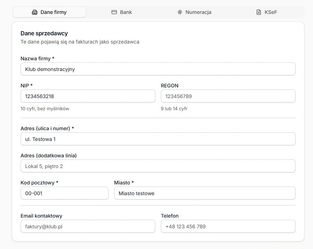Viewport: 313px width, 249px height.
Task: Click the document icon beside KSeF
Action: pyautogui.click(x=259, y=12)
